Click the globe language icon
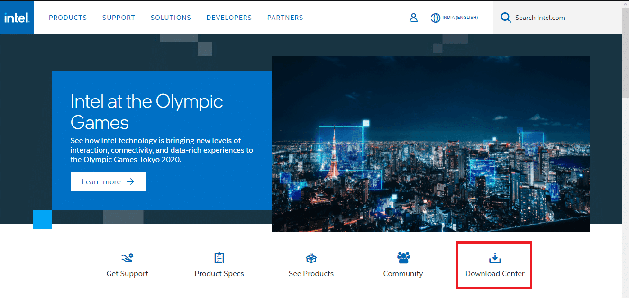This screenshot has width=629, height=298. coord(435,18)
